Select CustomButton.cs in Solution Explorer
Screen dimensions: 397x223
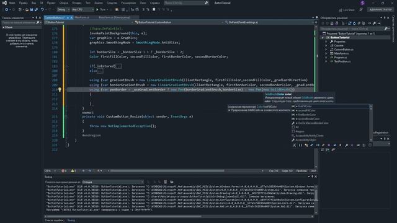[344, 50]
